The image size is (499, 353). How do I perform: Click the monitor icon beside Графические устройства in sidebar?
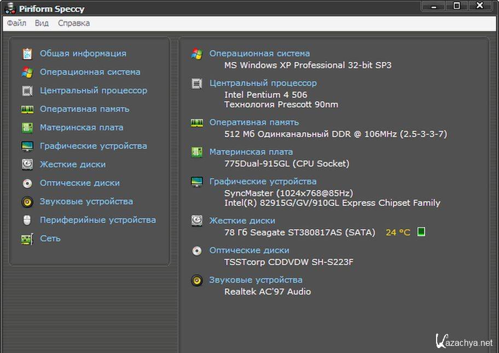(27, 146)
